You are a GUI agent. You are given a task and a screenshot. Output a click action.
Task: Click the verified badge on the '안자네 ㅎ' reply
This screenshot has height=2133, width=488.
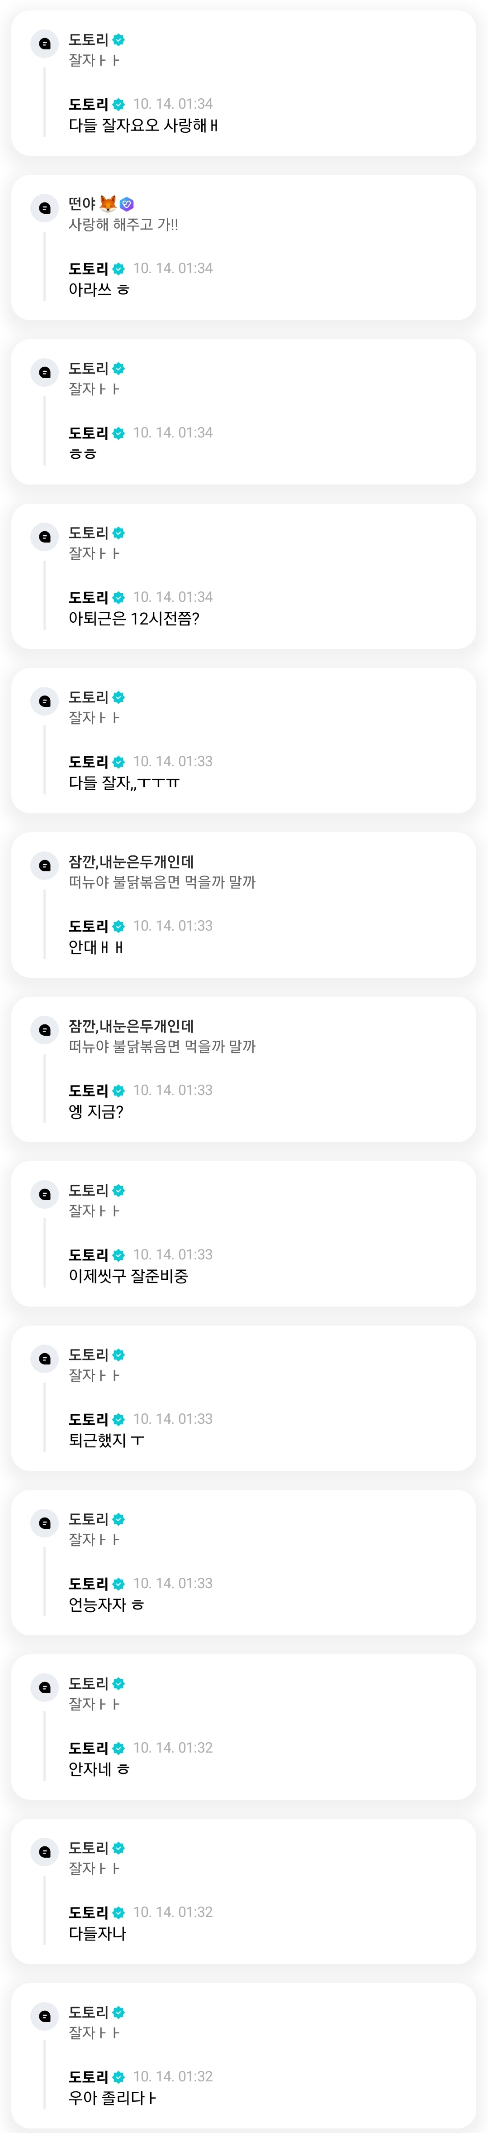pos(118,1748)
